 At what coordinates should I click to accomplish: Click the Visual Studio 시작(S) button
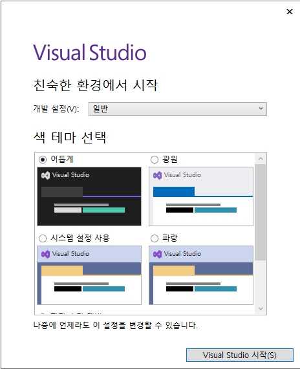pos(240,355)
